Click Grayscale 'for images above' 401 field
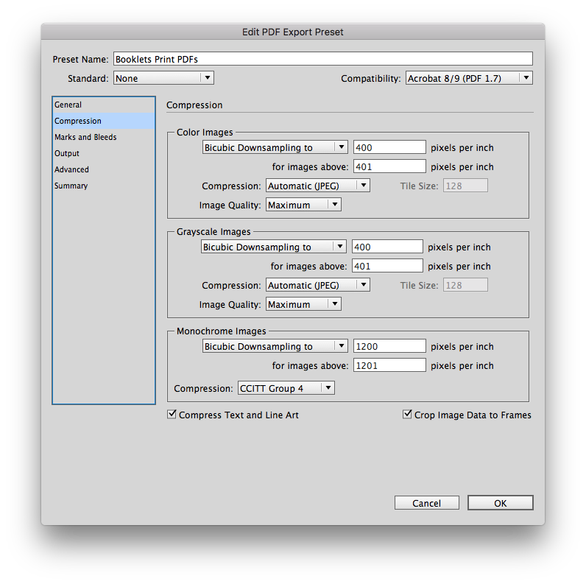 click(387, 266)
